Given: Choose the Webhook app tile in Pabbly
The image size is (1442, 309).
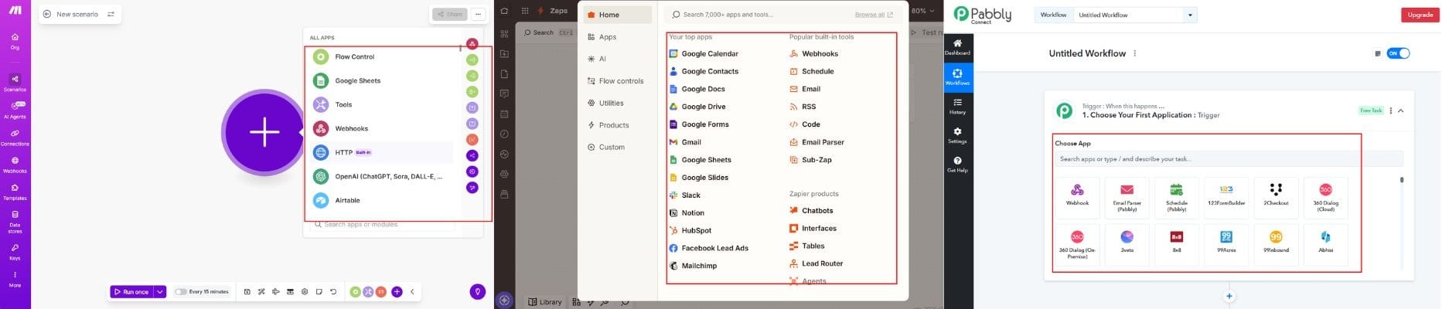Looking at the screenshot, I should (x=1077, y=195).
